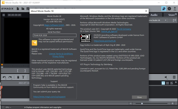Image resolution: width=178 pixels, height=109 pixels.
Task: Click the blue brush icon in the top bar
Action: (164, 9)
